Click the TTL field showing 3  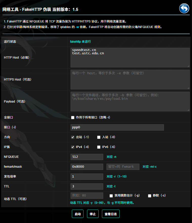coord(87,186)
